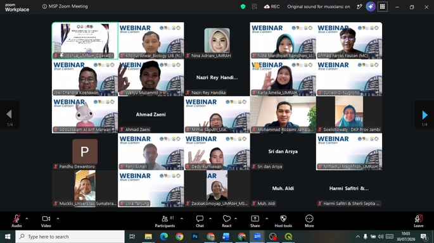Open the More options menu
The width and height of the screenshot is (434, 243).
coord(309,221)
